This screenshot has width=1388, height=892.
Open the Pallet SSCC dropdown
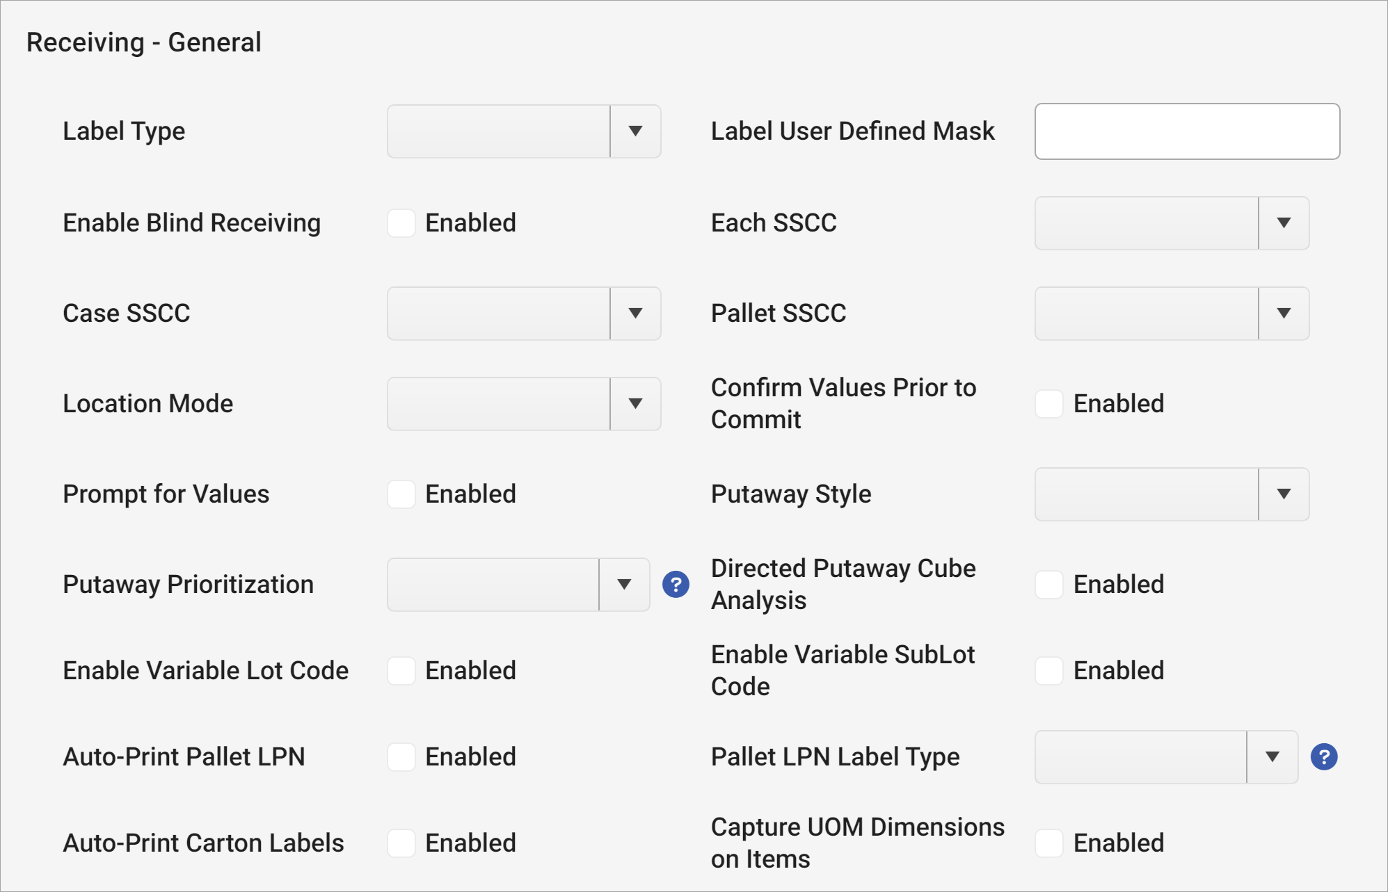[x=1282, y=314]
